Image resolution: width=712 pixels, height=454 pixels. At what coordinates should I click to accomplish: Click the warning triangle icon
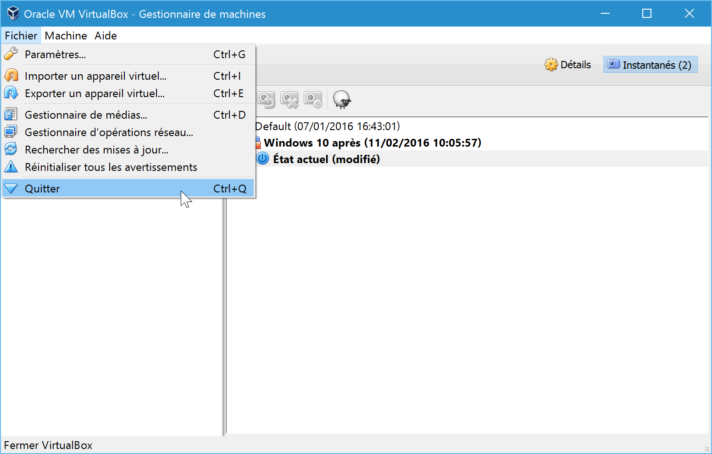click(11, 167)
